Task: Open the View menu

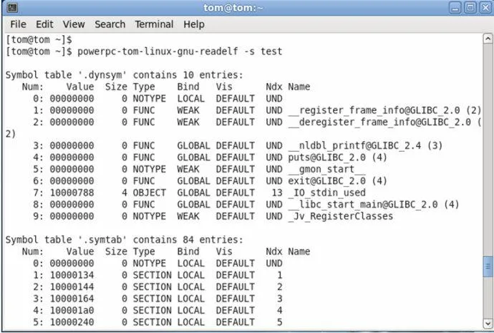Action: (74, 24)
